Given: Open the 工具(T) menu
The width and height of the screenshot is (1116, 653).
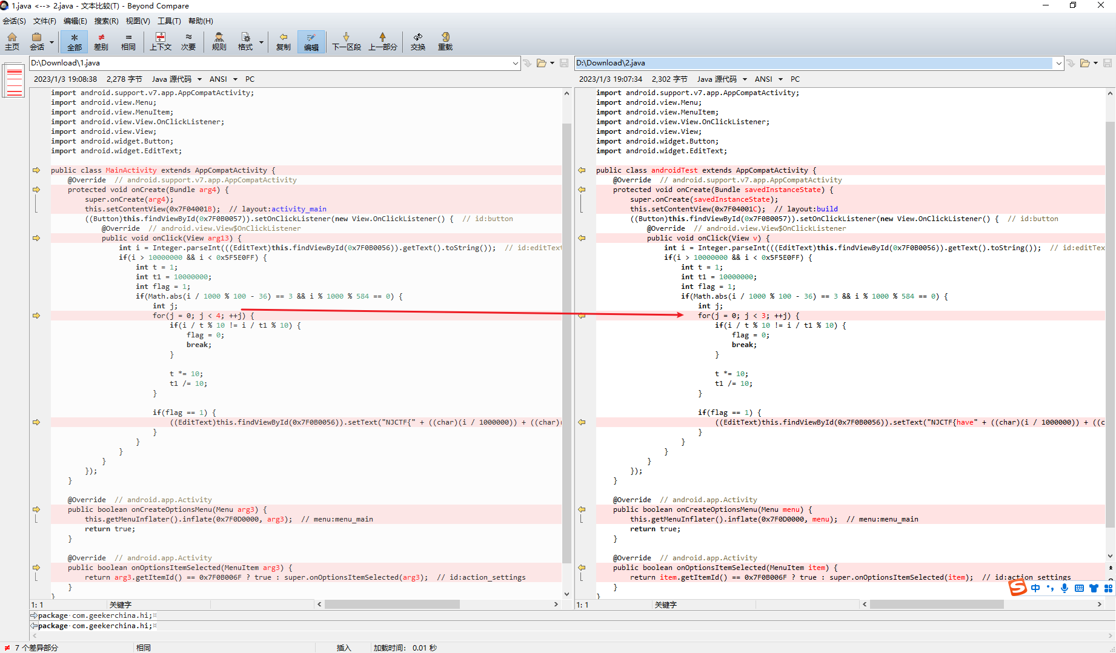Looking at the screenshot, I should (x=169, y=21).
